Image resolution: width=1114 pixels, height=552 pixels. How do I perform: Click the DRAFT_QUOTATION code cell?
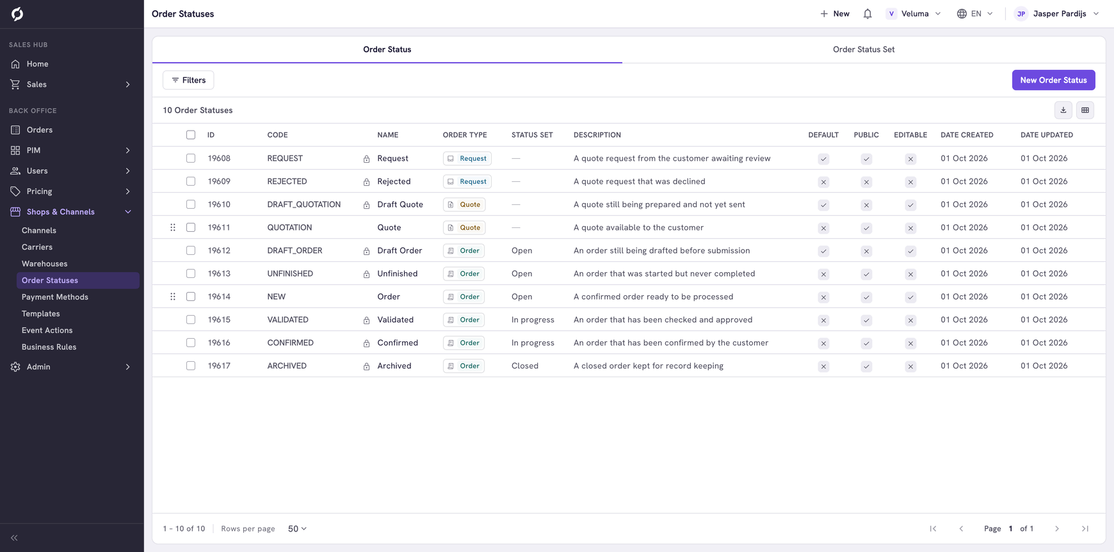click(x=304, y=204)
